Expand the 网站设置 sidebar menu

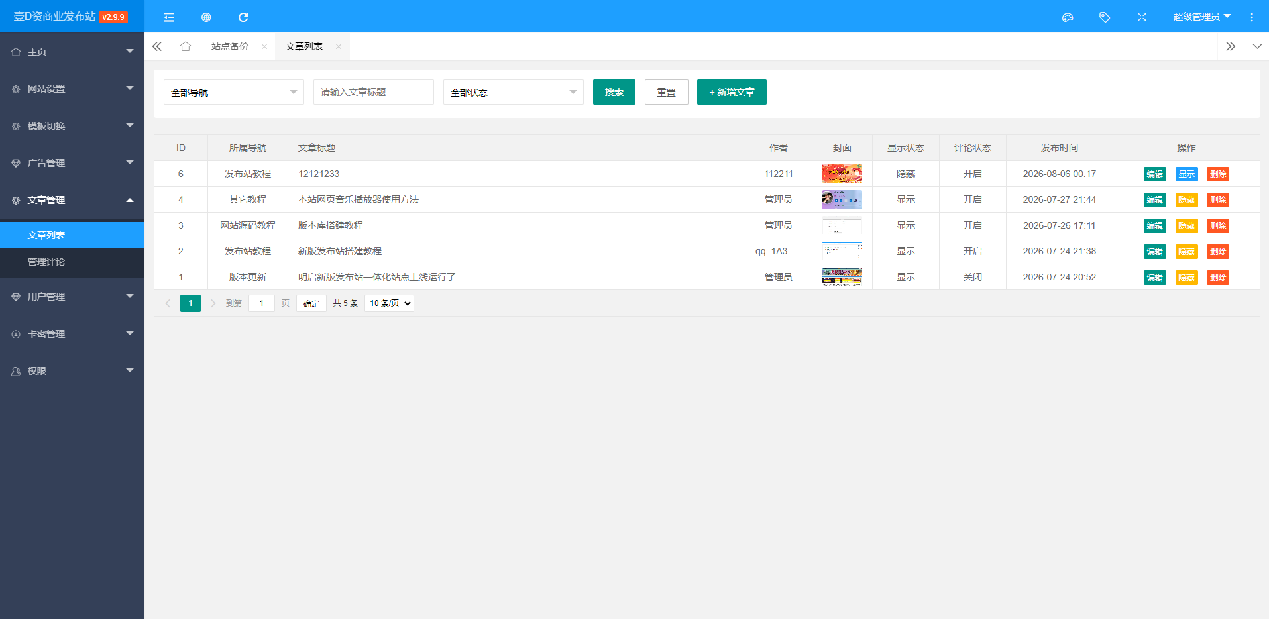(x=72, y=89)
